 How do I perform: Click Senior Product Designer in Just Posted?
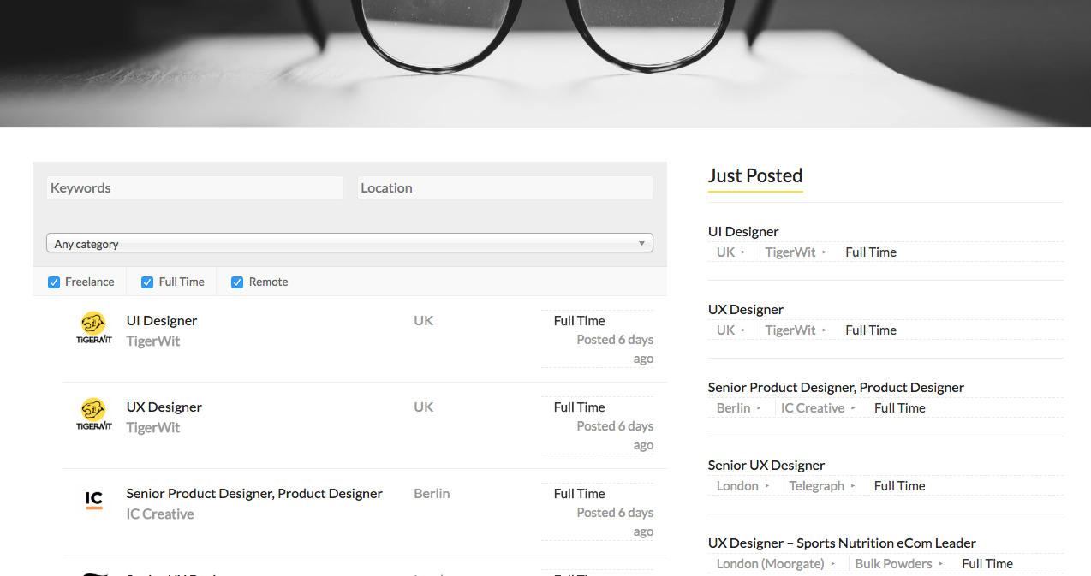click(x=836, y=388)
